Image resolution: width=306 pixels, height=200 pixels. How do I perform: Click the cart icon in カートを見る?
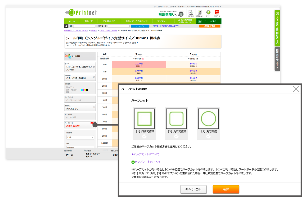(200, 21)
